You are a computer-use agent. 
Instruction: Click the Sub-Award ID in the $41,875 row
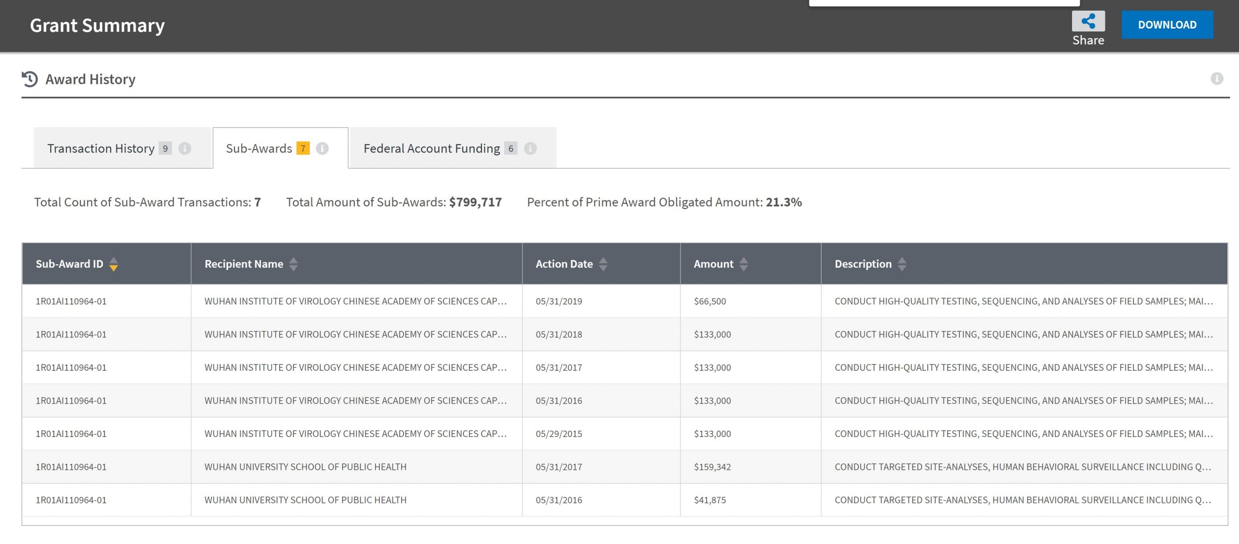click(71, 500)
